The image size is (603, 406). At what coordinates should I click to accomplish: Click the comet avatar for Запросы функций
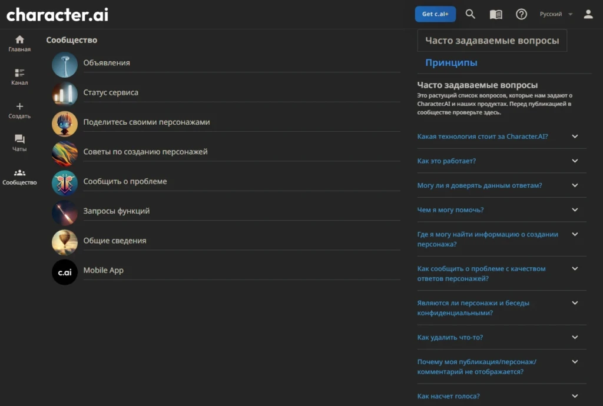65,212
